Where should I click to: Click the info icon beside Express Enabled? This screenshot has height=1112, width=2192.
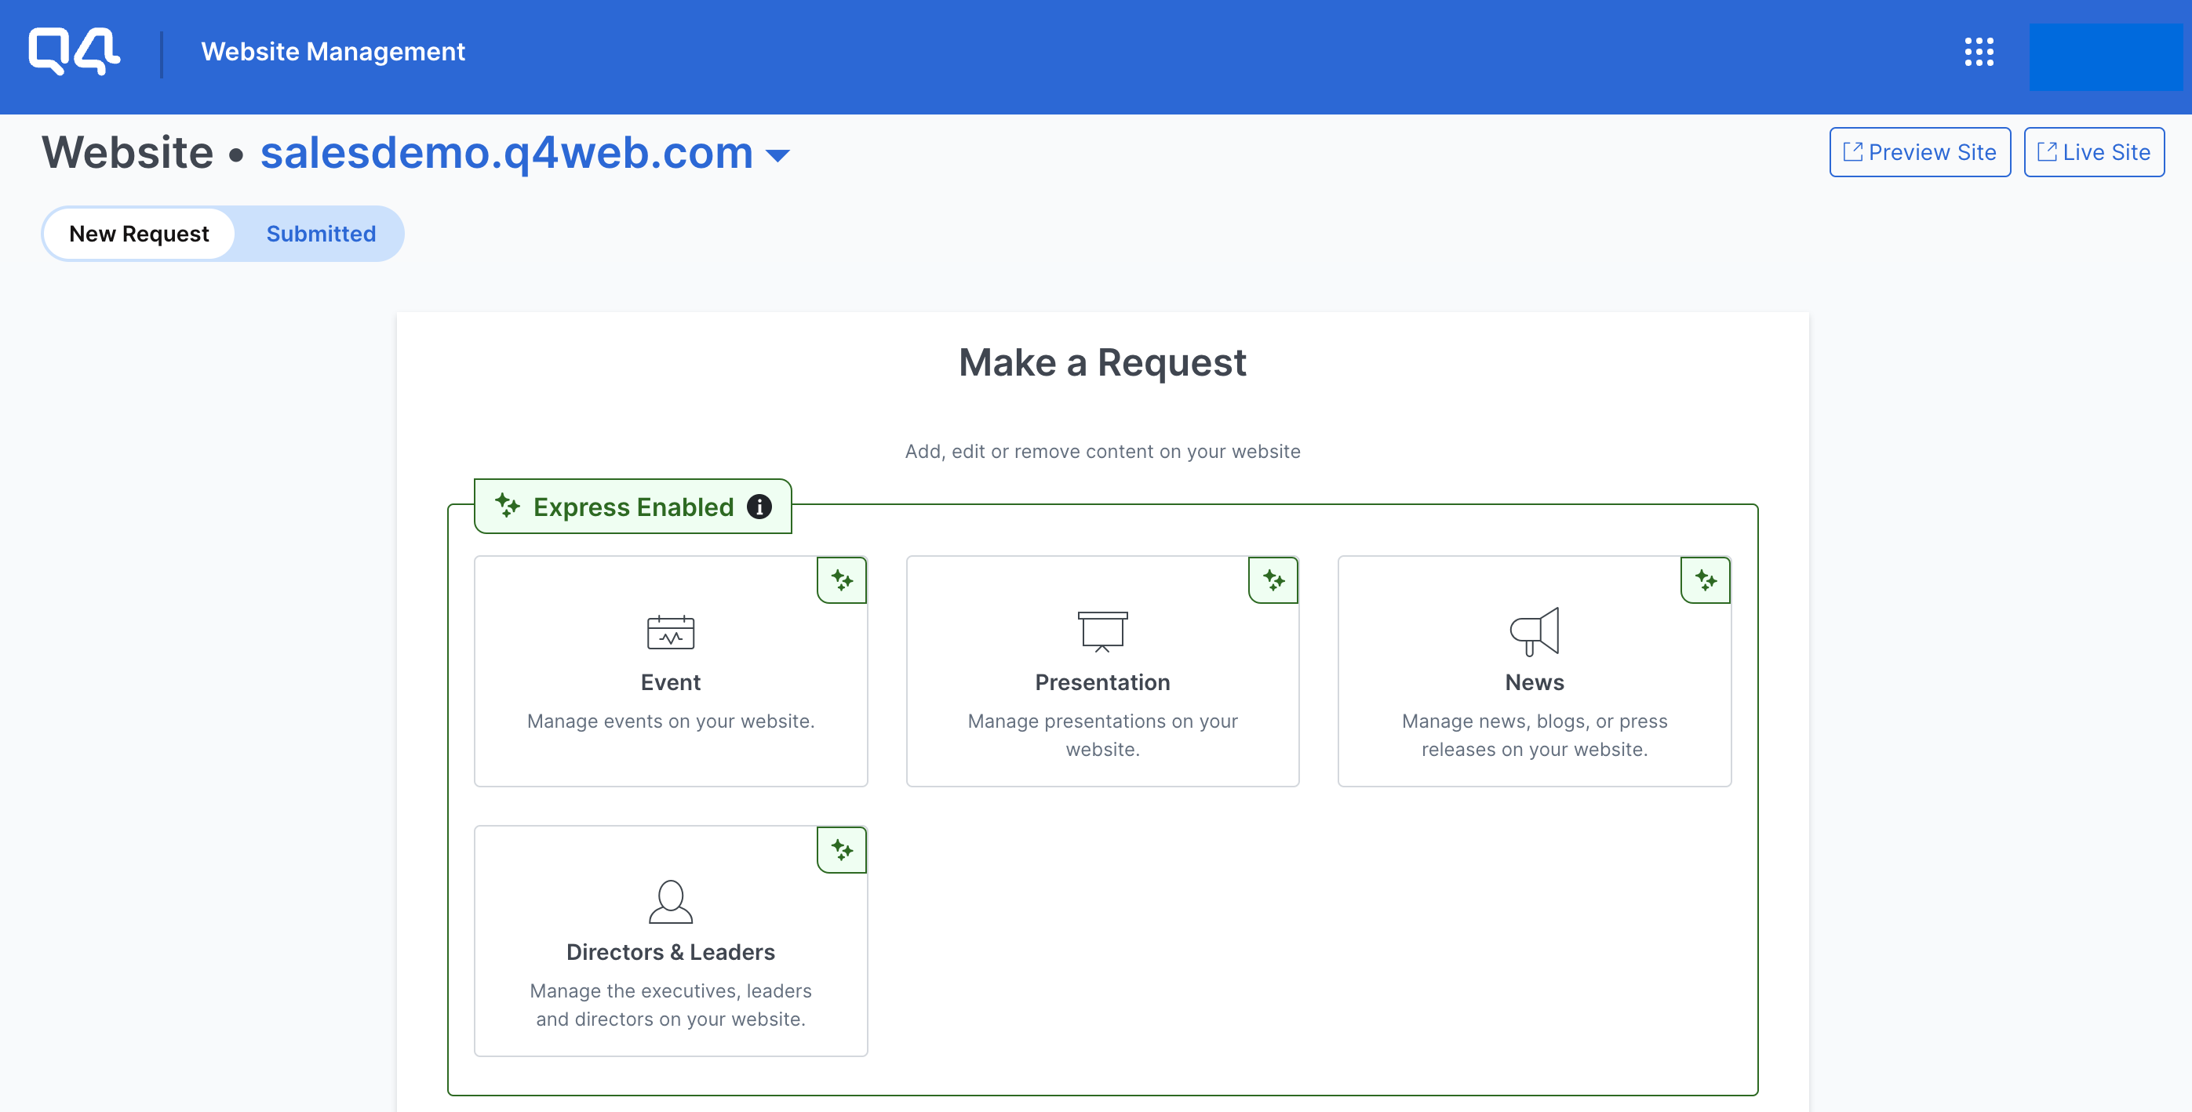point(760,507)
